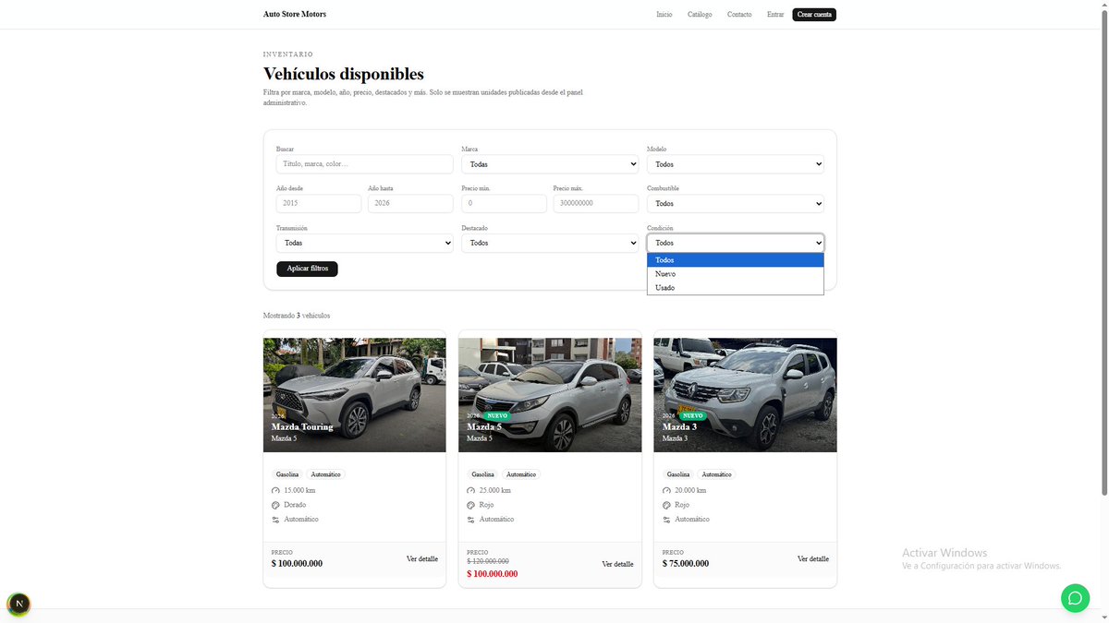Open the Modelo dropdown

[x=736, y=164]
